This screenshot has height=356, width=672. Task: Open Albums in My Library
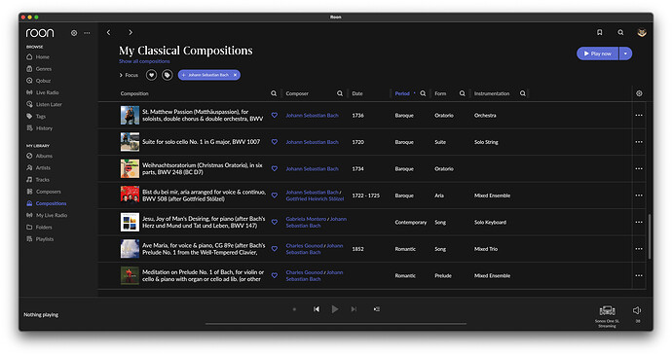coord(44,157)
